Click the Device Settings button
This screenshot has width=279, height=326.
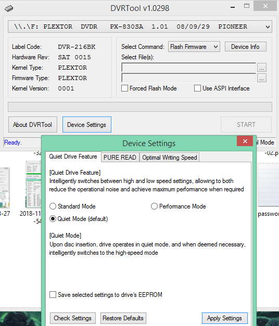pyautogui.click(x=87, y=125)
